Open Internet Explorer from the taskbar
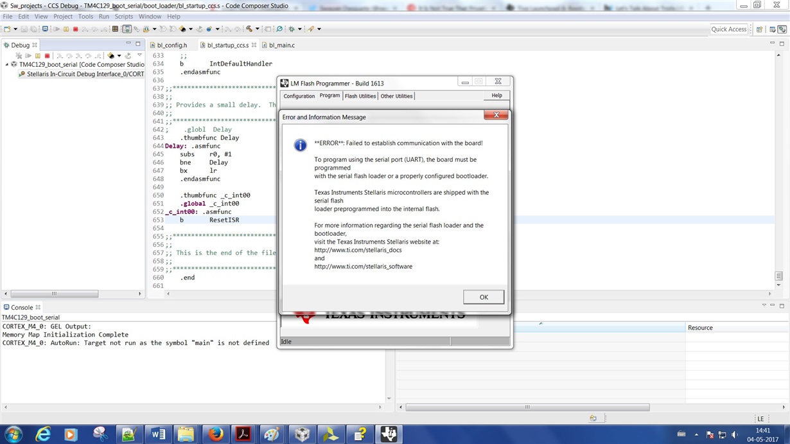Screen dimensions: 790x444 coord(42,434)
